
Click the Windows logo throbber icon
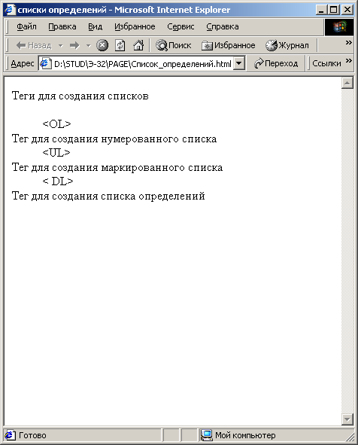click(339, 27)
